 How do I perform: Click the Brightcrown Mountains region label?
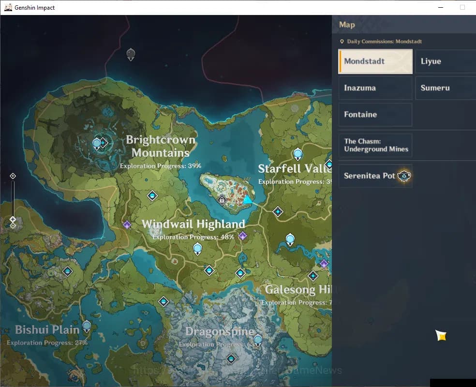(x=161, y=146)
